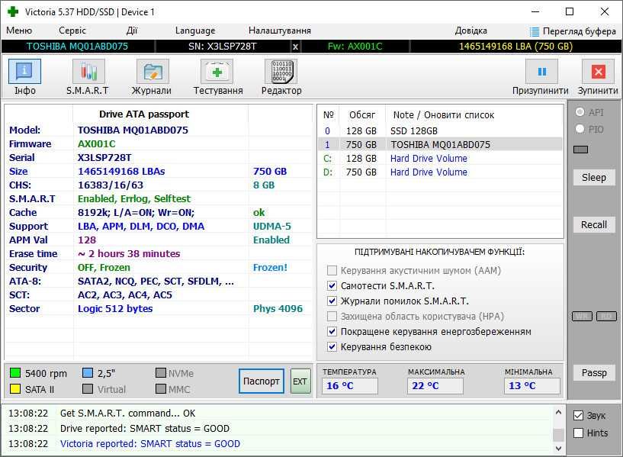The image size is (623, 457).
Task: Click the blue 2,5" indicator
Action: click(88, 373)
